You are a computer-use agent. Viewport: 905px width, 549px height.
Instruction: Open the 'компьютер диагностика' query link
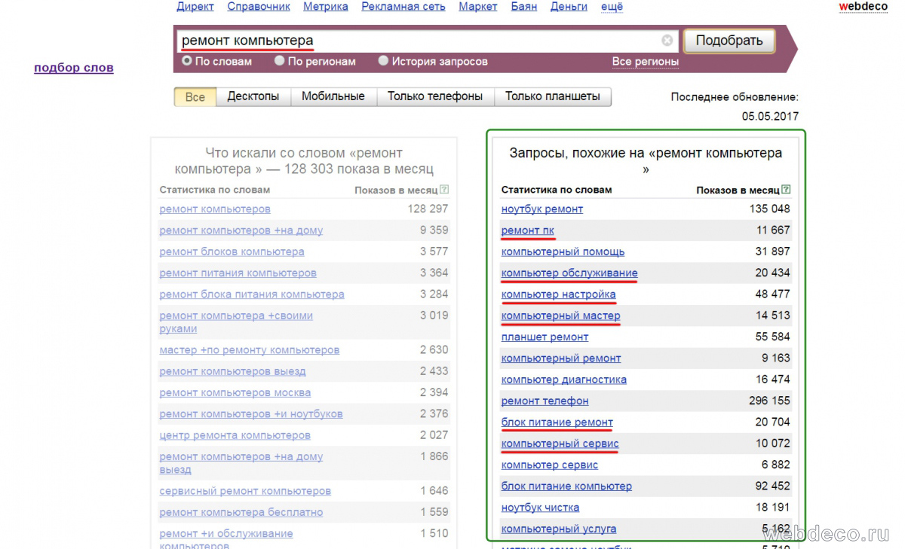pyautogui.click(x=563, y=380)
